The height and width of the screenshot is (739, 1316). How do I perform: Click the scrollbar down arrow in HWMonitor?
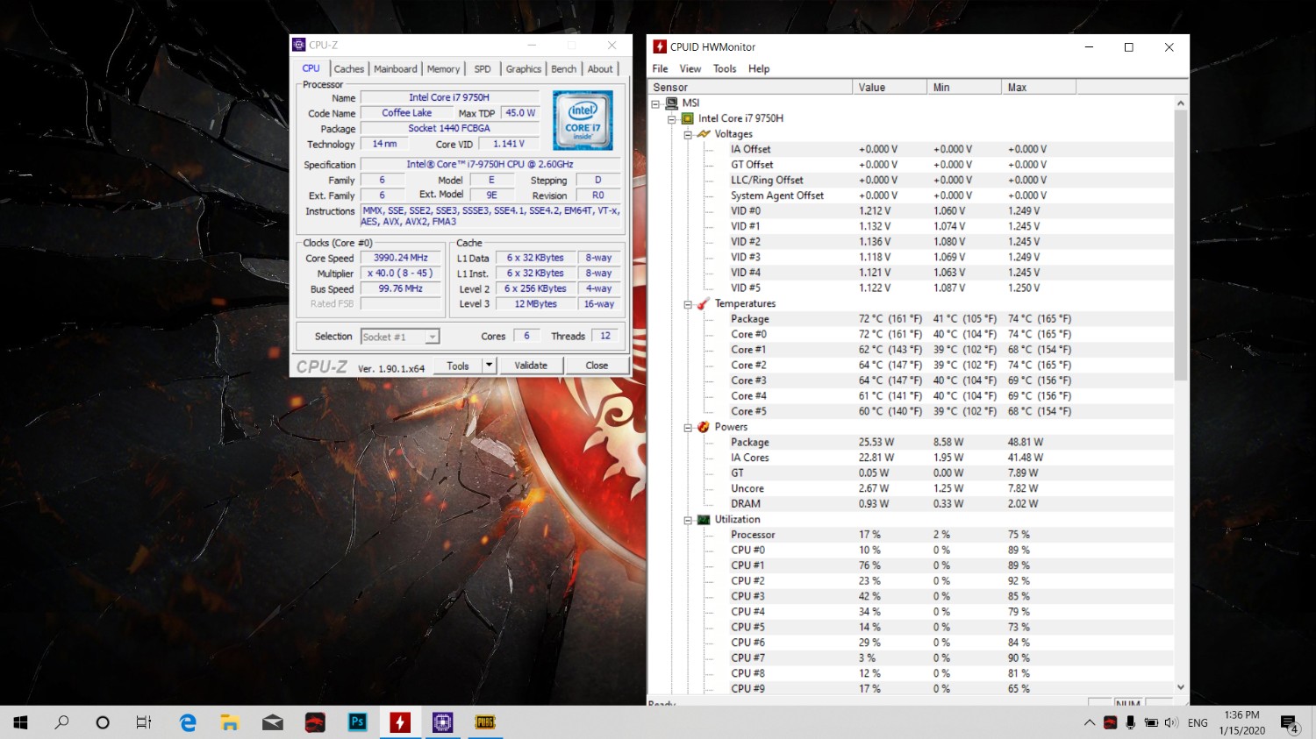coord(1181,687)
